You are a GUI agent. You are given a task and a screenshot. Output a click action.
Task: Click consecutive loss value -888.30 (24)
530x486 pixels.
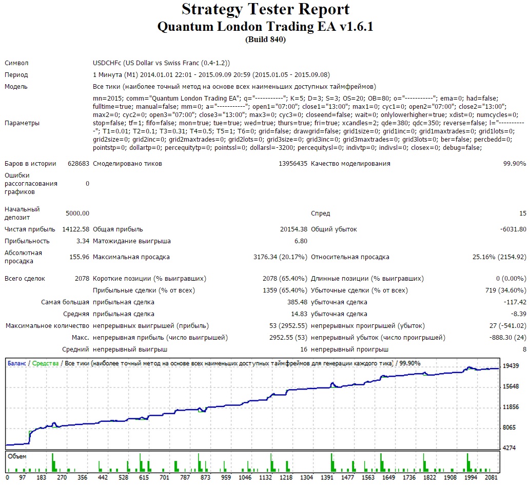(508, 338)
